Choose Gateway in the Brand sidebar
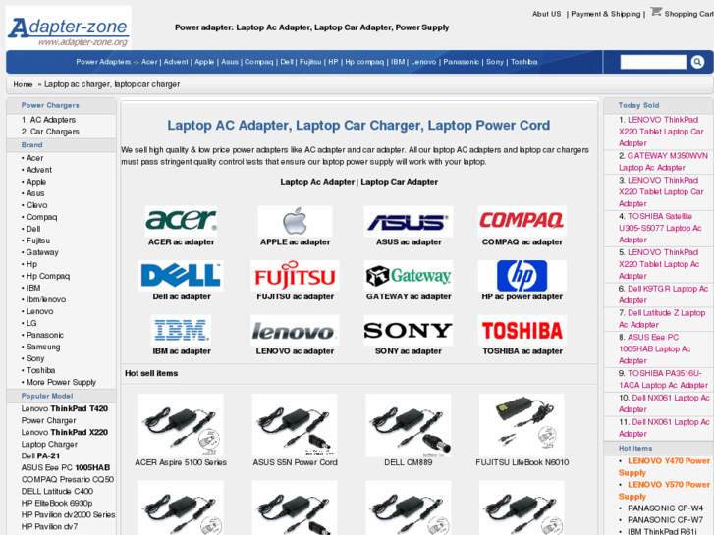The height and width of the screenshot is (535, 714). (42, 252)
